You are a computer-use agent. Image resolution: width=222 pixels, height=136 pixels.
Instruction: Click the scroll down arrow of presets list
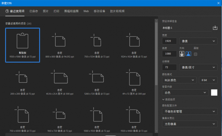[156, 131]
